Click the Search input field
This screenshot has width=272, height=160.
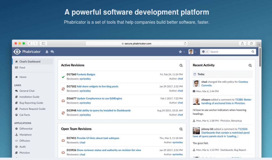click(x=230, y=52)
